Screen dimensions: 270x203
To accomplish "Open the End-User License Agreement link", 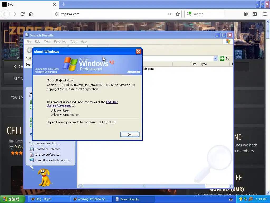I will pos(82,104).
